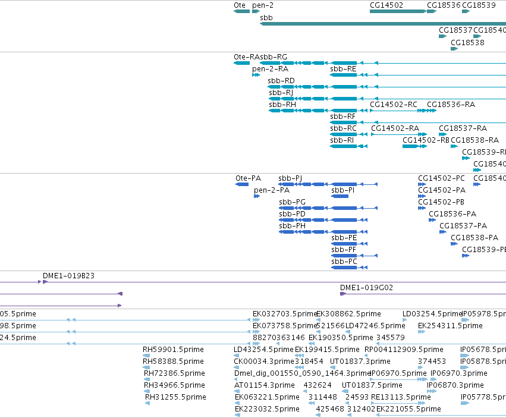The height and width of the screenshot is (418, 506).
Task: Click EST EK073758.5prime
Action: (256, 332)
